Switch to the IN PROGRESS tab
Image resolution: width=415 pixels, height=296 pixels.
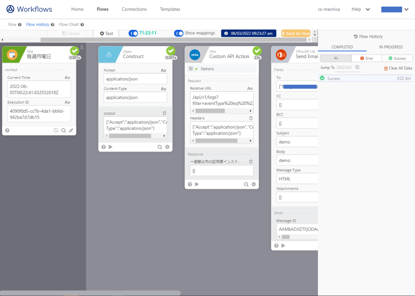coord(391,47)
